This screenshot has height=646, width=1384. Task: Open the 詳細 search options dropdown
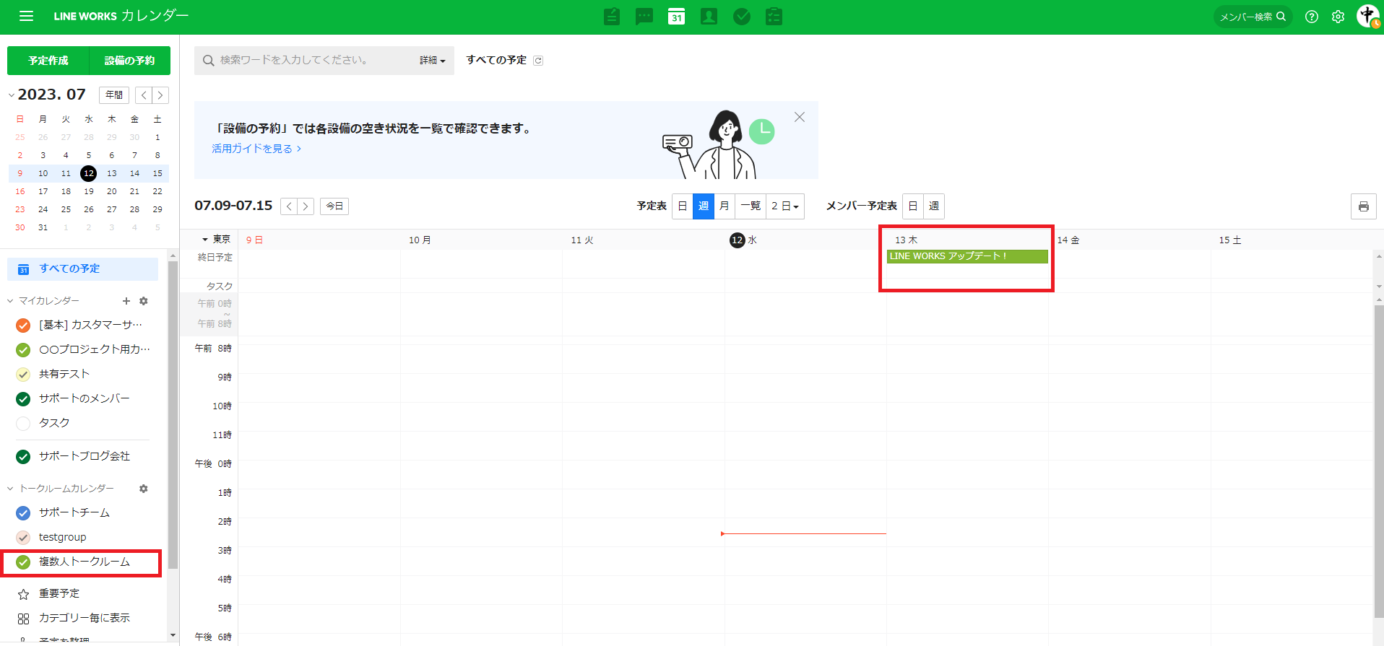point(432,61)
